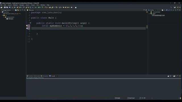
Task: Click the last toolbar icon after Forward arrow
Action: (x=76, y=7)
